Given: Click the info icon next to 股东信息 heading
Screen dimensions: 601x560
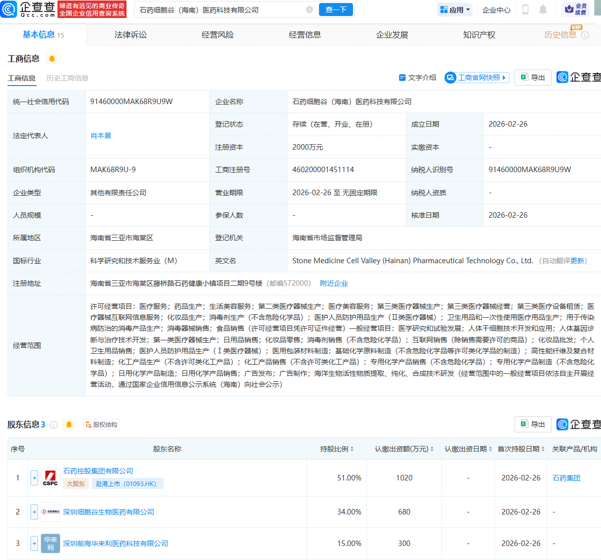Looking at the screenshot, I should pos(54,424).
